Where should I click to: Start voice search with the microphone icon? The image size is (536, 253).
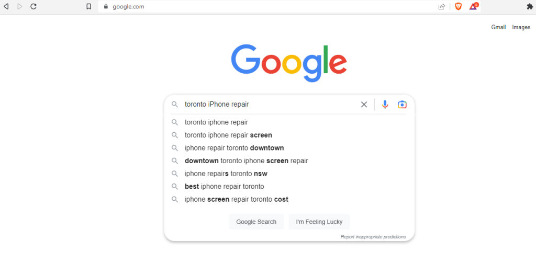tap(385, 105)
